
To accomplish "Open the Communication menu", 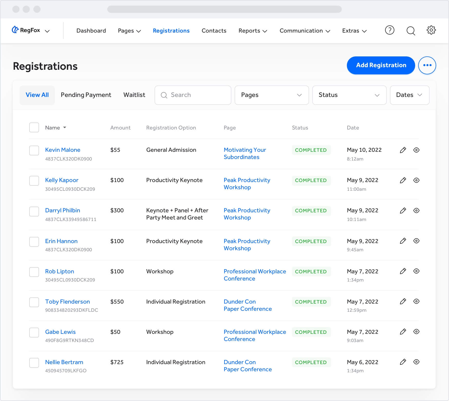I will tap(304, 31).
